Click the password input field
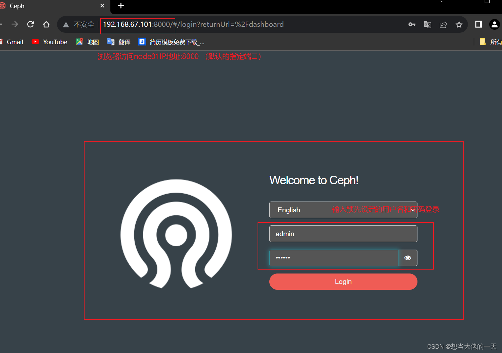The image size is (502, 353). pos(334,258)
